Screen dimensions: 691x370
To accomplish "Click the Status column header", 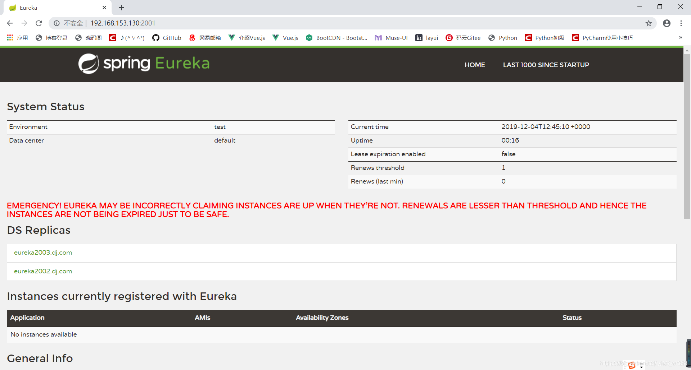I will 572,318.
